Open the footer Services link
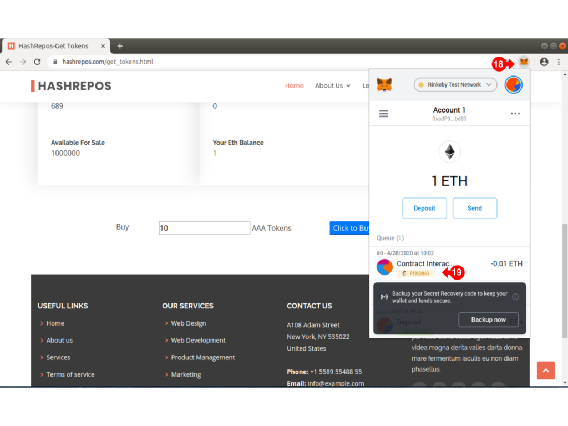Screen dimensions: 568x426 [58, 358]
